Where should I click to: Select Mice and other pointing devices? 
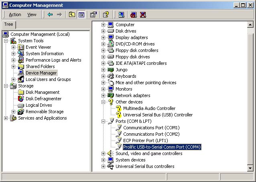[146, 83]
